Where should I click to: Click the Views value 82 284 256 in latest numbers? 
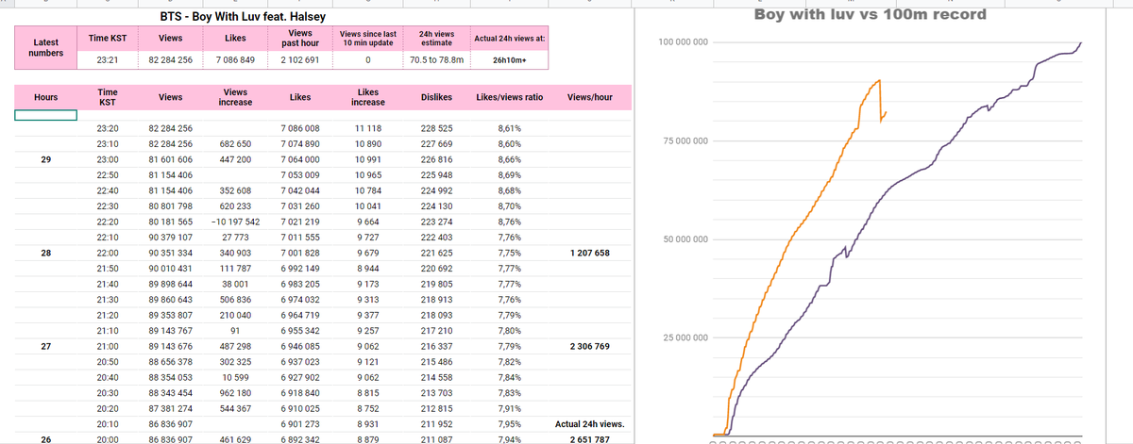171,60
